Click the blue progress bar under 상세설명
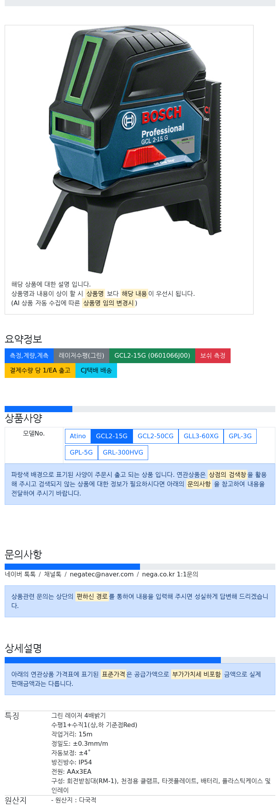Image resolution: width=280 pixels, height=808 pixels. 113,660
